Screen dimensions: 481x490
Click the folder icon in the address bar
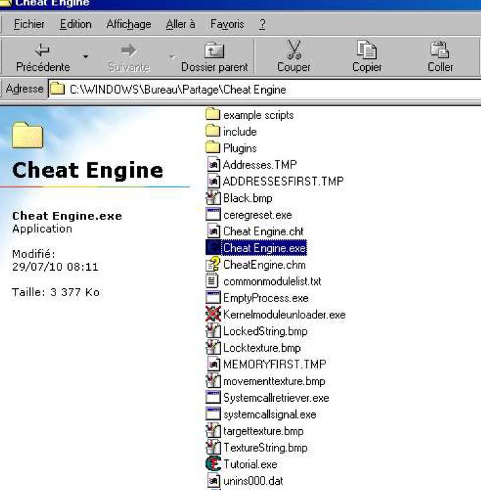(57, 89)
